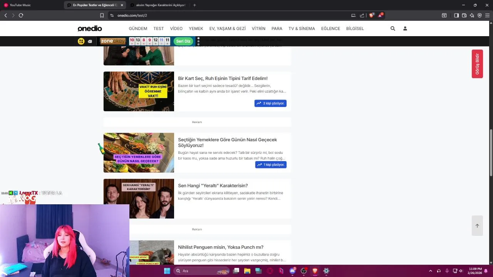Toggle the browser sidebar panel icon

pos(456,15)
